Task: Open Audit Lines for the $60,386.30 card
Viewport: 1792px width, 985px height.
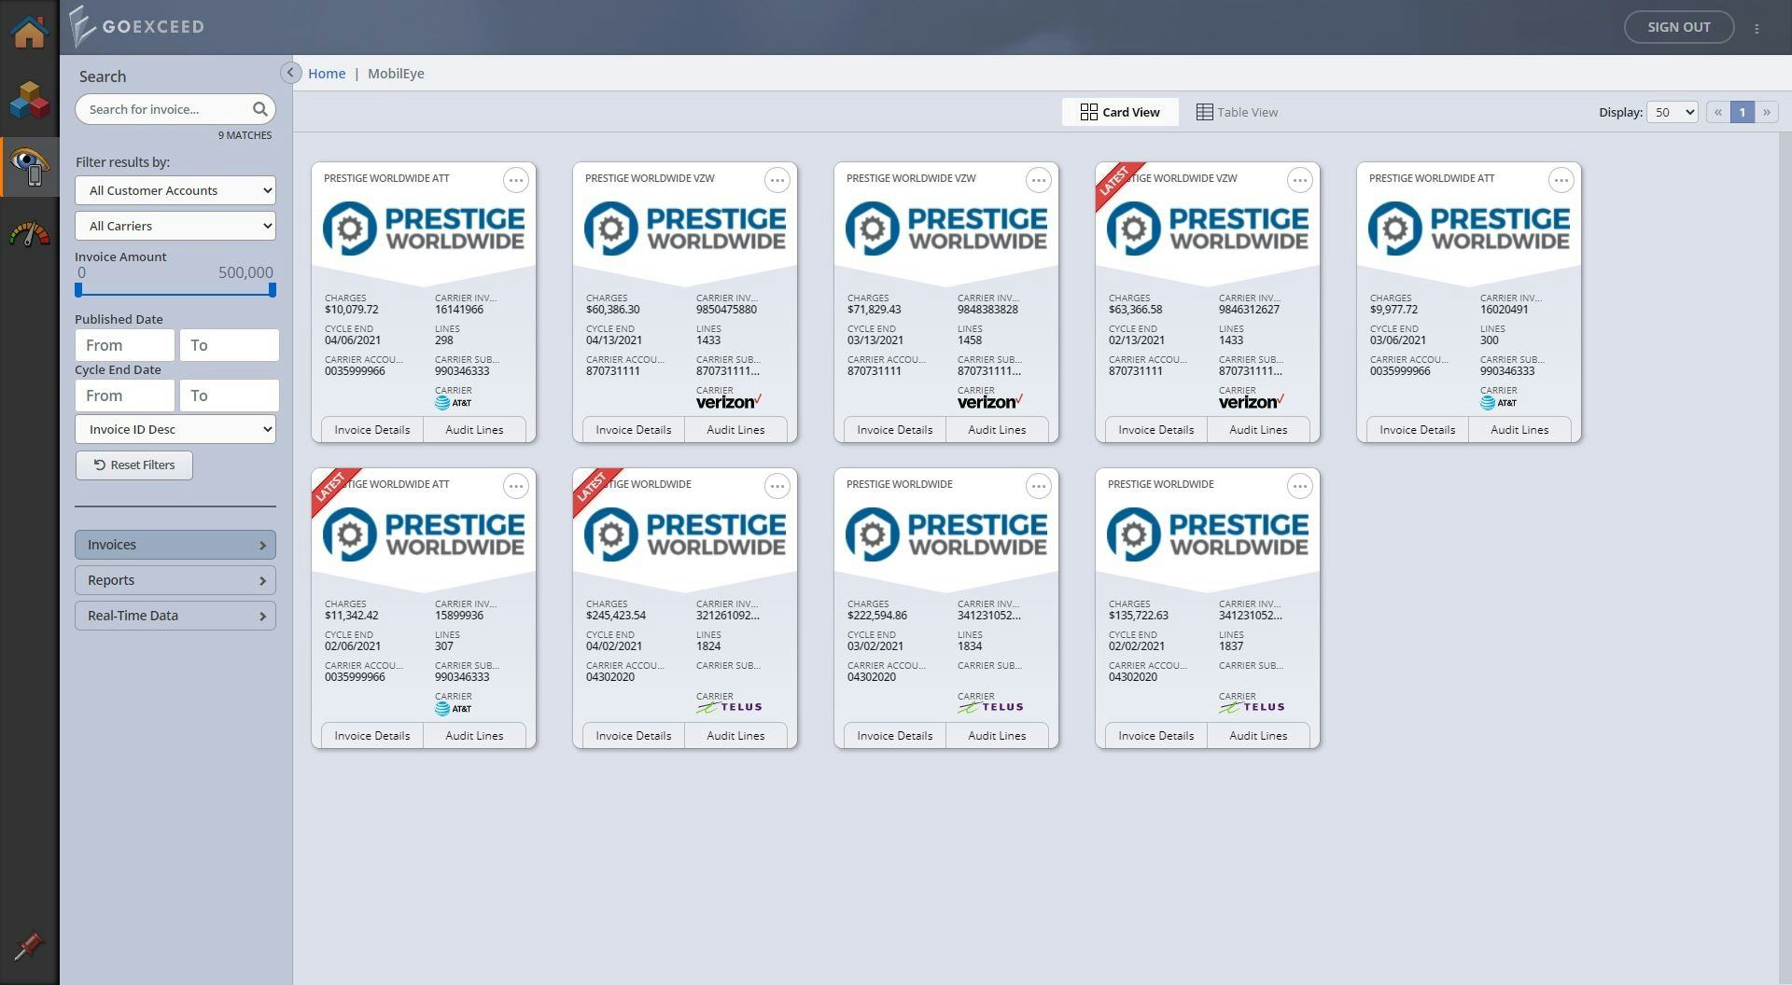Action: tap(735, 430)
